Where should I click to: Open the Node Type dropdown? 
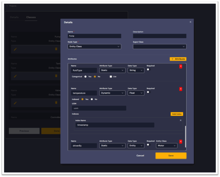(x=94, y=47)
